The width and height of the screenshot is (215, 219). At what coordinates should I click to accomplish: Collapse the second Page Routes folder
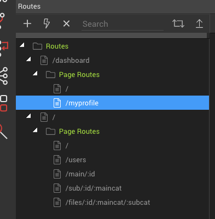35,130
